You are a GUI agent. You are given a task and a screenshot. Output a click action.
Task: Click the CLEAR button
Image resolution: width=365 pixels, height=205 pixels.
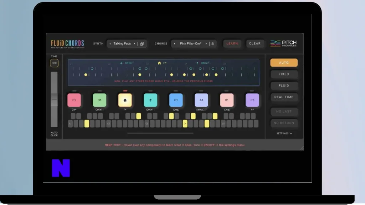255,43
